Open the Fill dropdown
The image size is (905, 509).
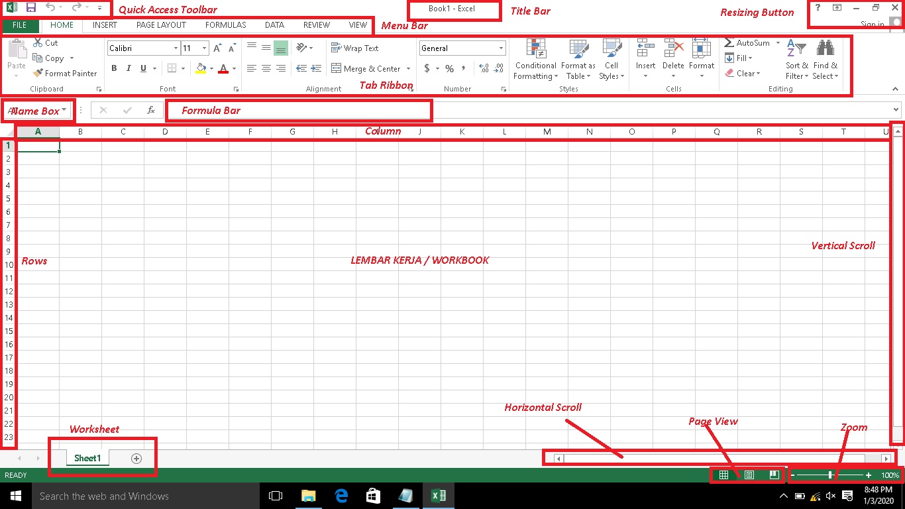(739, 58)
